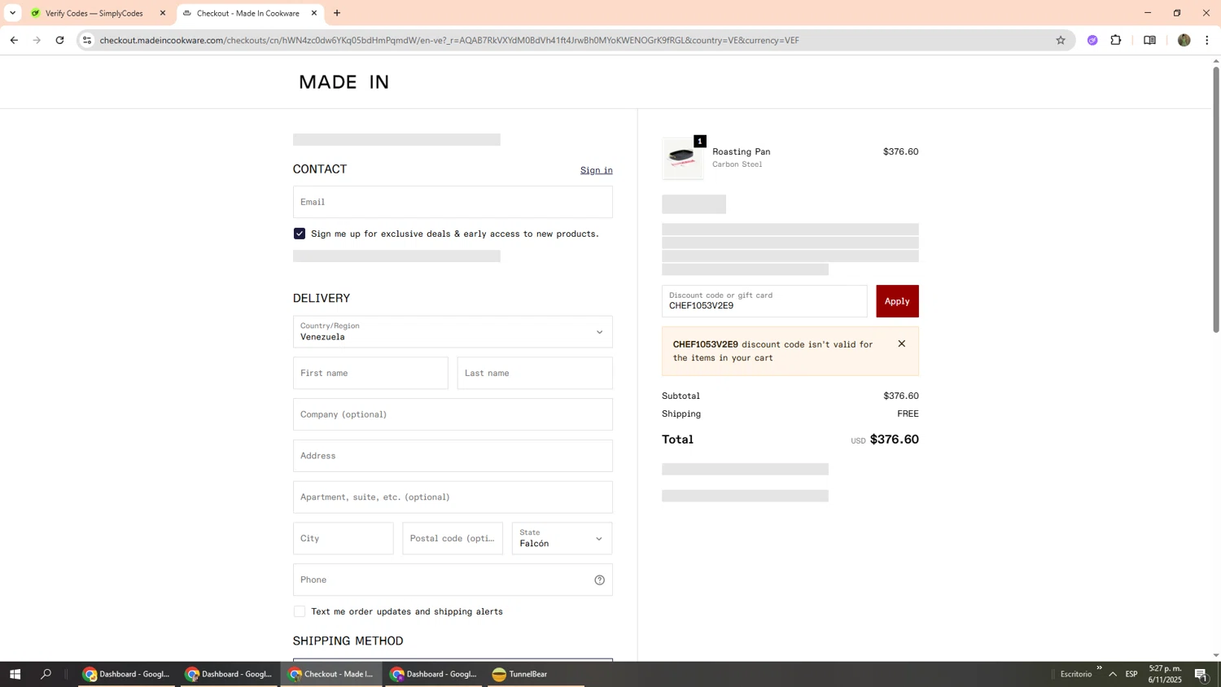1221x687 pixels.
Task: Click the Postal code field
Action: (453, 539)
